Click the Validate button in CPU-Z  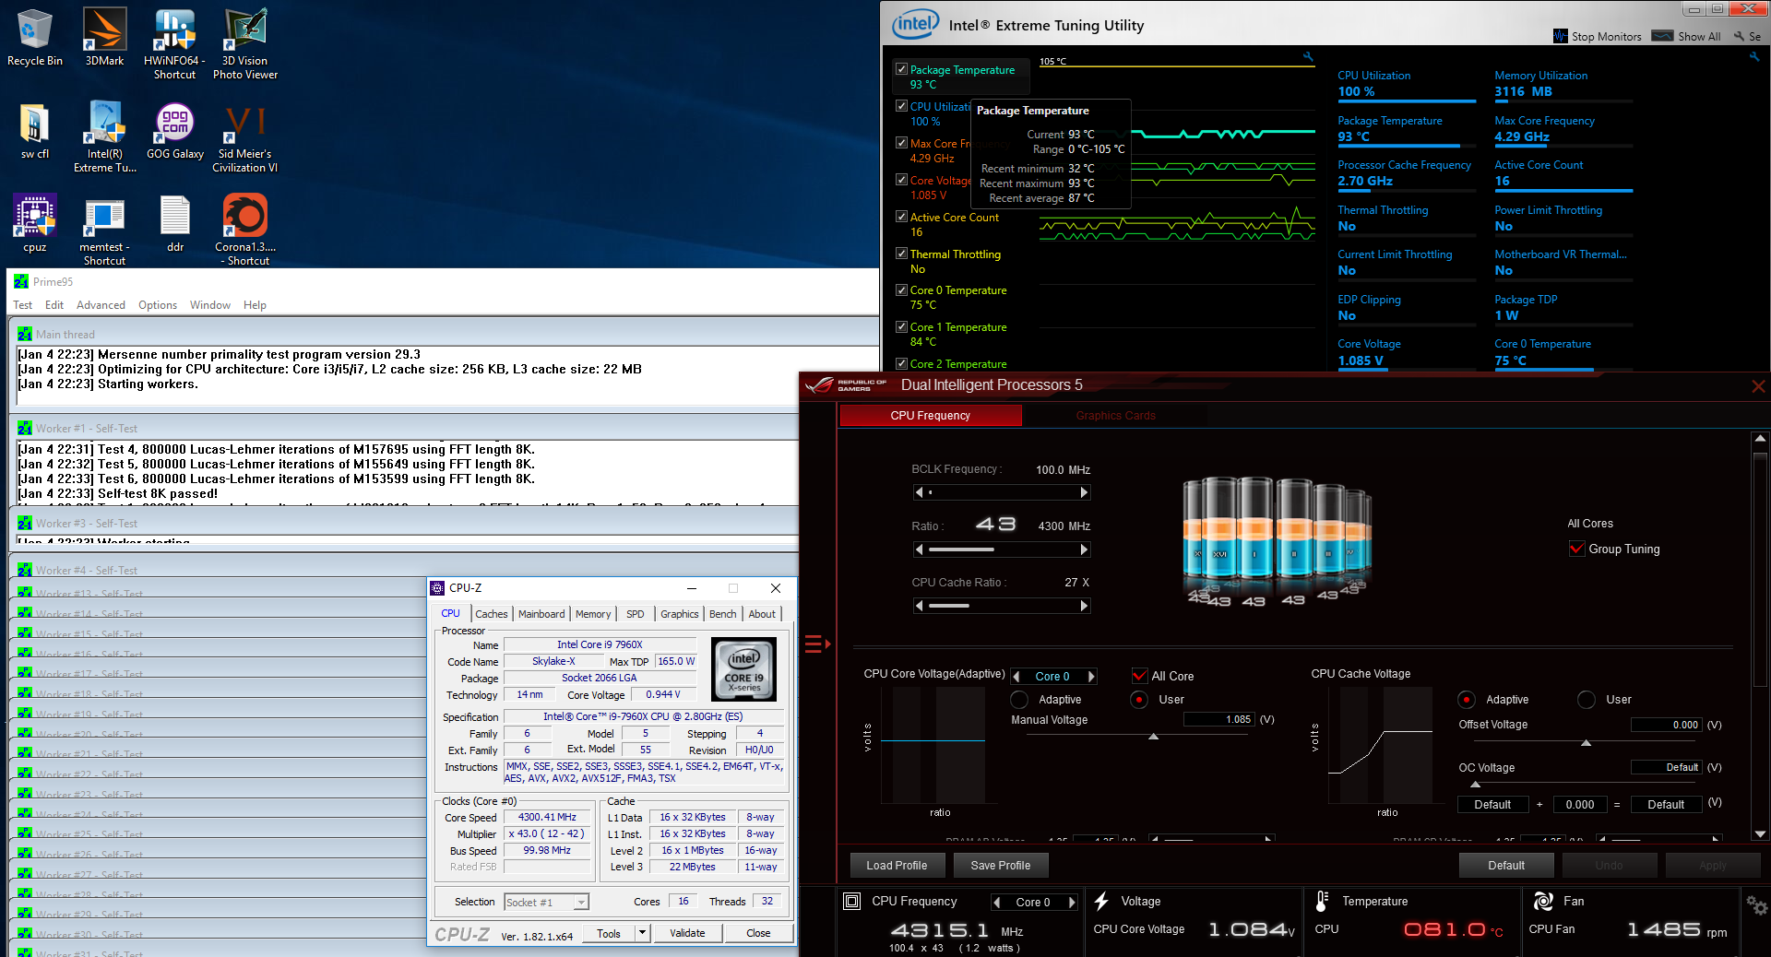coord(687,933)
